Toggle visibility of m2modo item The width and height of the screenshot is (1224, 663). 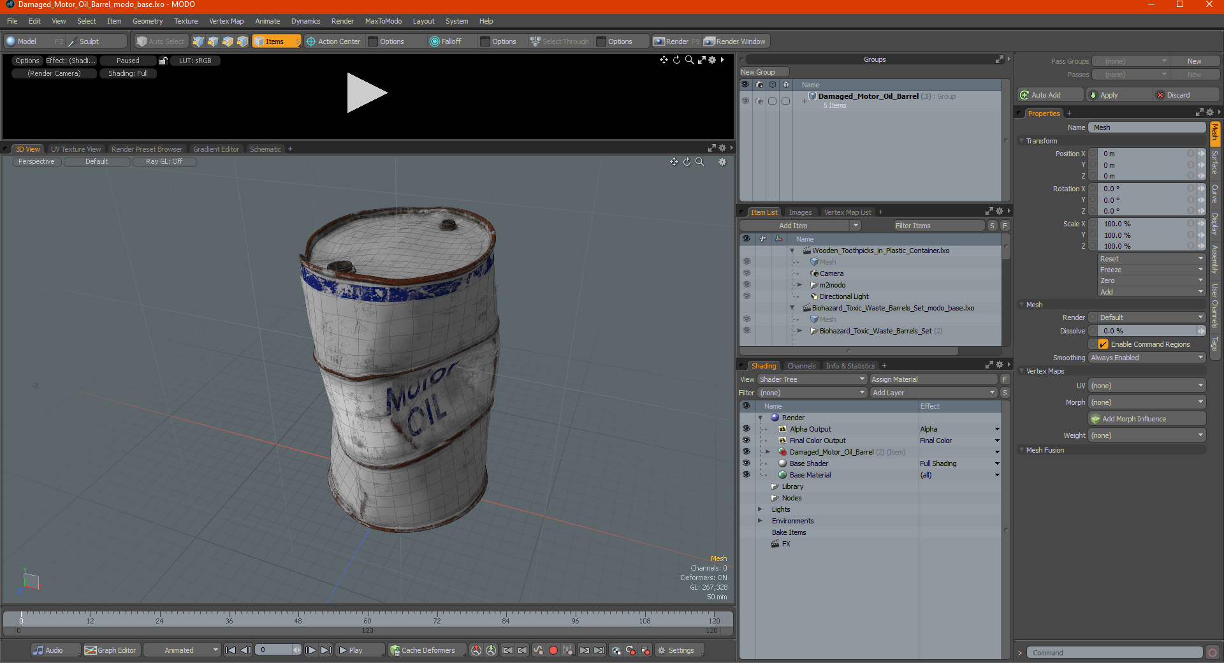point(747,285)
